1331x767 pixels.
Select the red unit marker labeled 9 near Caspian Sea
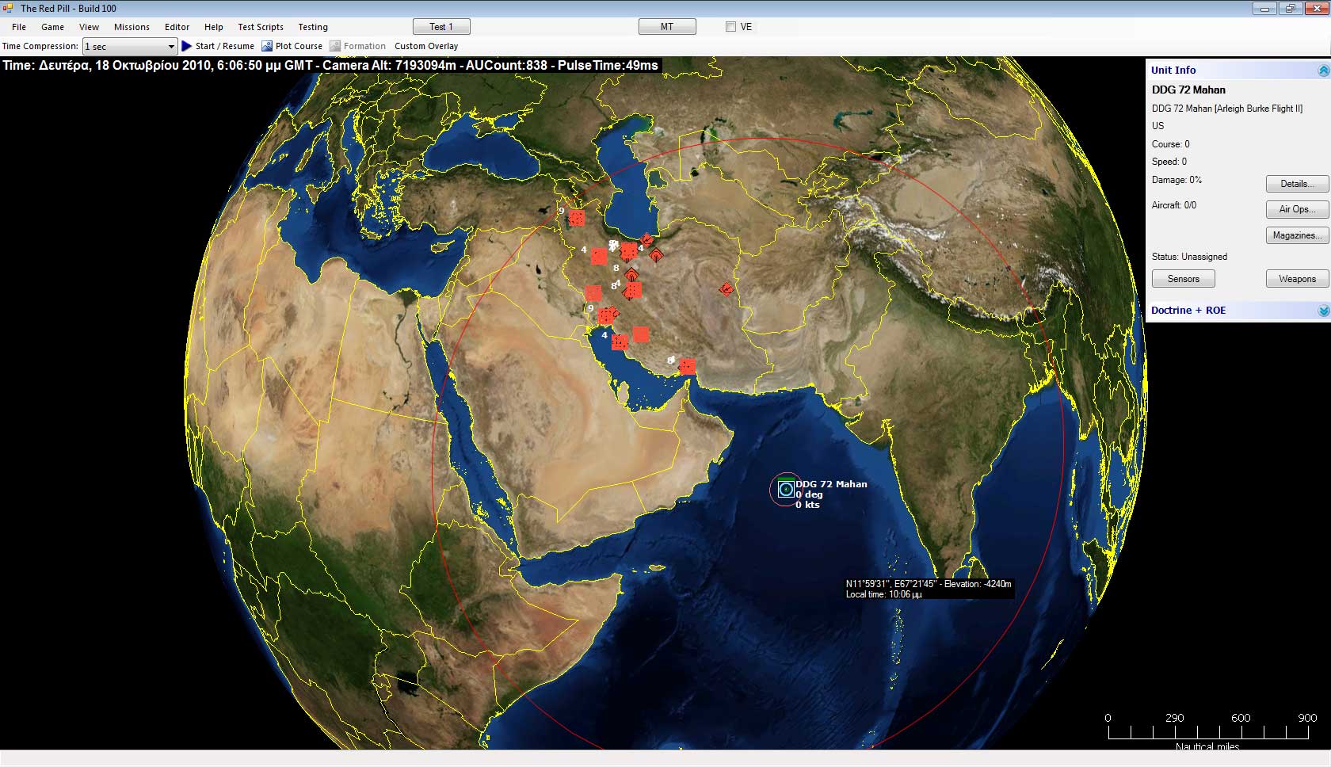[577, 218]
